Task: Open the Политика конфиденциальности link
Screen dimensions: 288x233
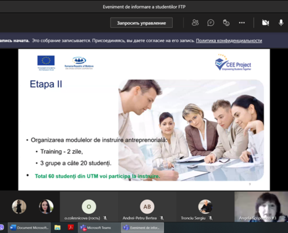Action: [229, 41]
